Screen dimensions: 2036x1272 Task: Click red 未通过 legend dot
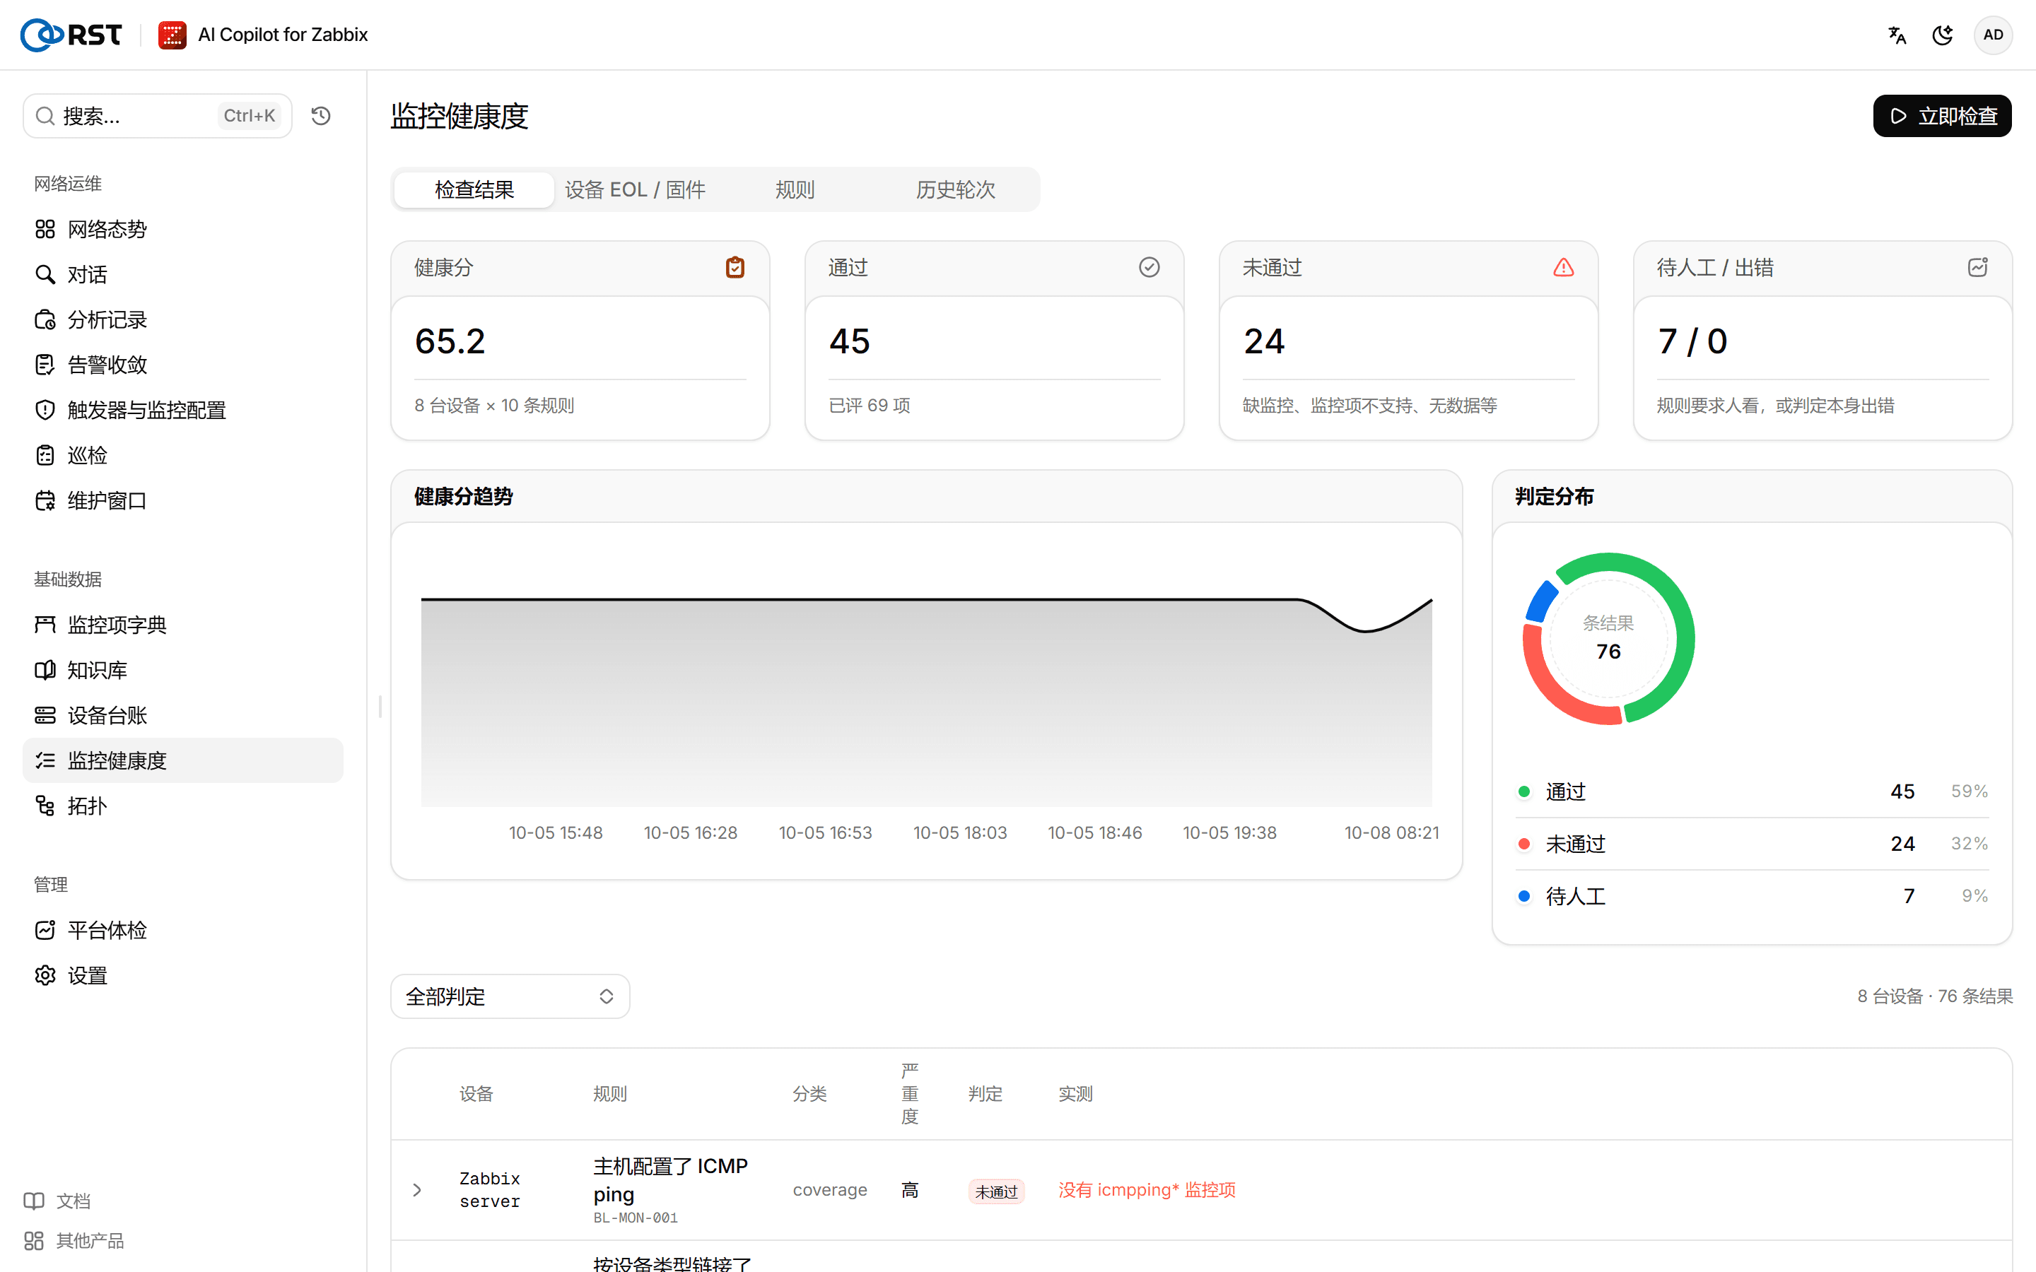pos(1523,843)
